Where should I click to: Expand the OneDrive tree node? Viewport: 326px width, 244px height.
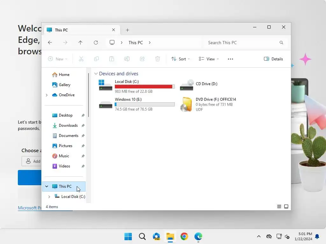[x=47, y=95]
